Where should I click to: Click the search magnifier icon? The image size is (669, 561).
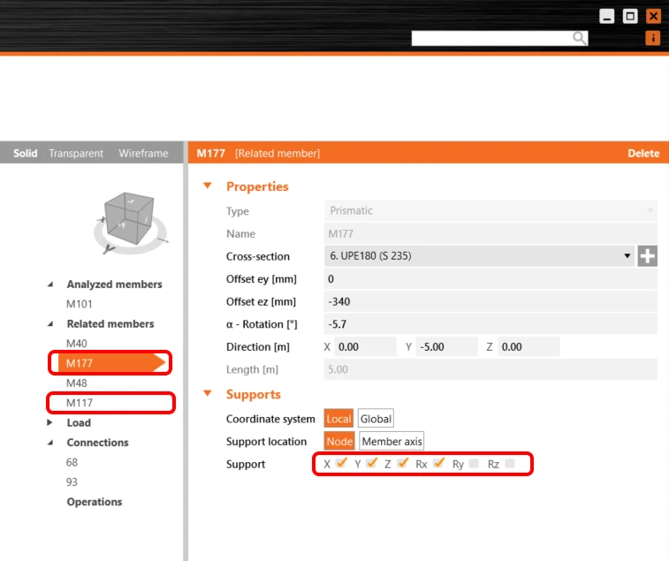579,38
